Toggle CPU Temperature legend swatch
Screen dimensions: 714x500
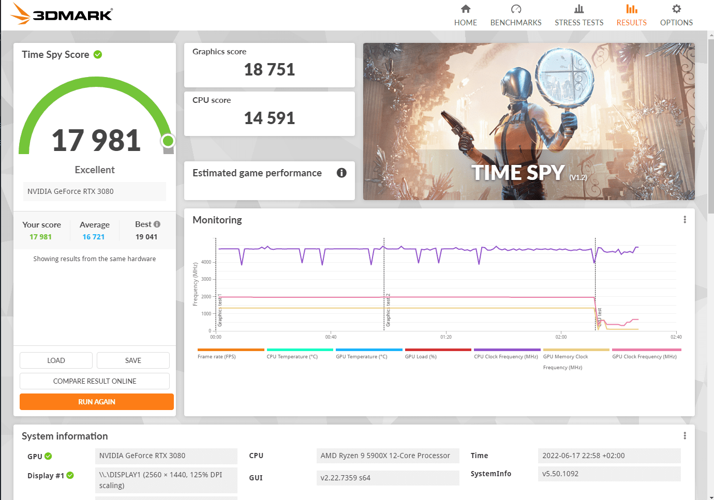[x=300, y=350]
